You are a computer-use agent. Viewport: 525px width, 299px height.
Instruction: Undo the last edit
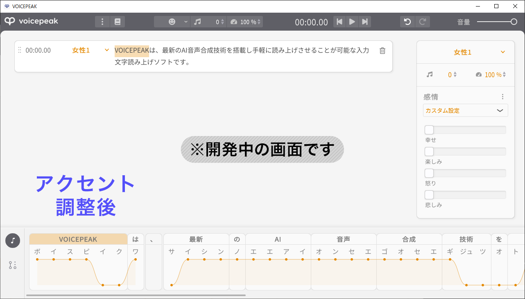407,22
